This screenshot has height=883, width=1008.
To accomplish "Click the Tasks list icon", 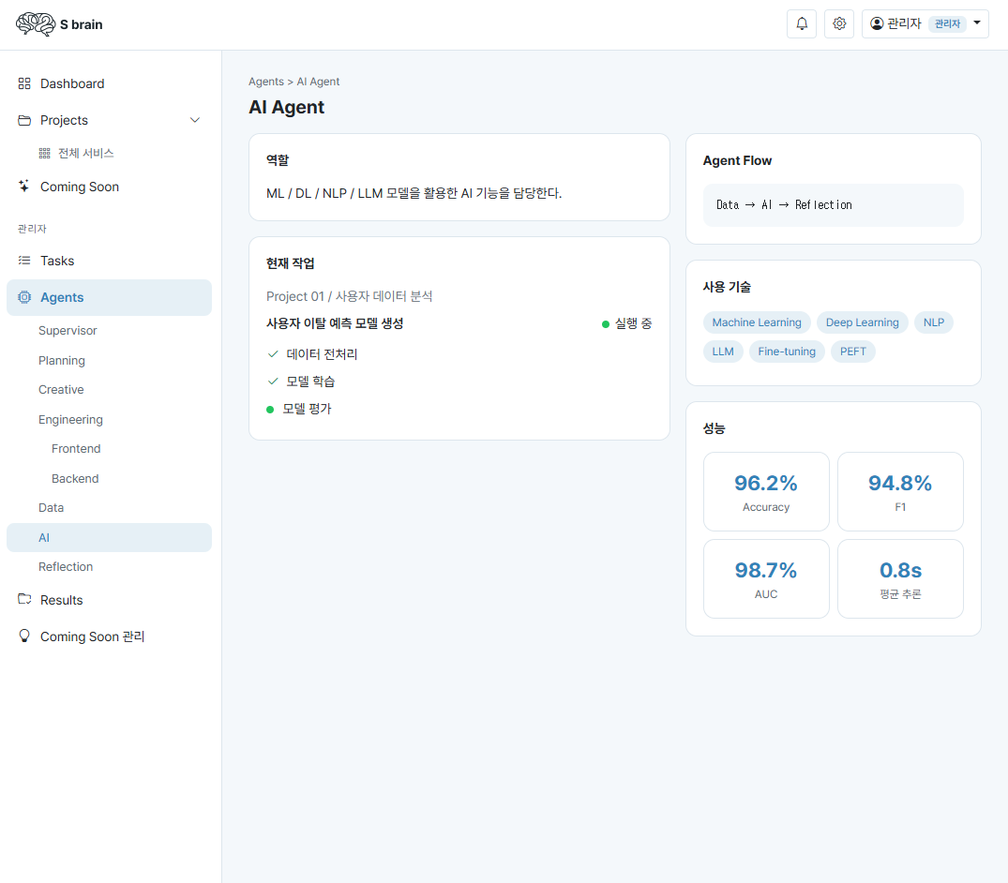I will [x=24, y=261].
